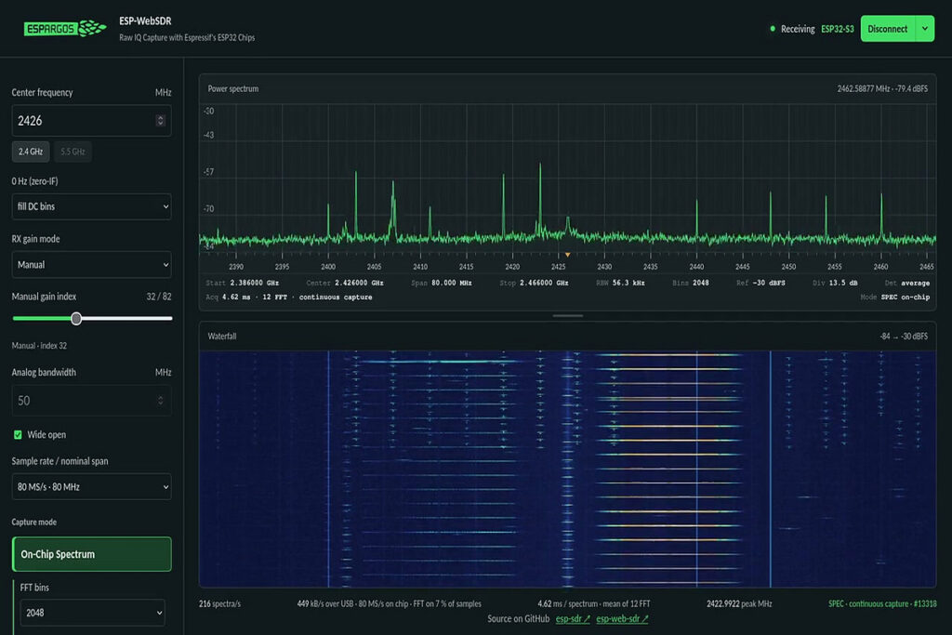Click the Power spectrum panel title

click(x=233, y=88)
